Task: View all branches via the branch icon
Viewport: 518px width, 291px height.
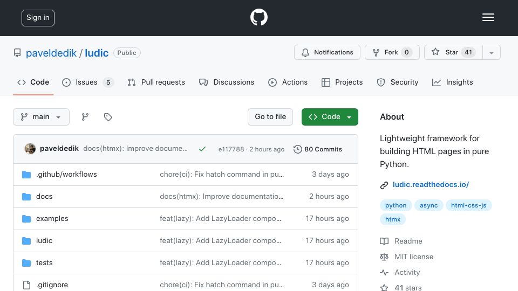Action: 85,117
